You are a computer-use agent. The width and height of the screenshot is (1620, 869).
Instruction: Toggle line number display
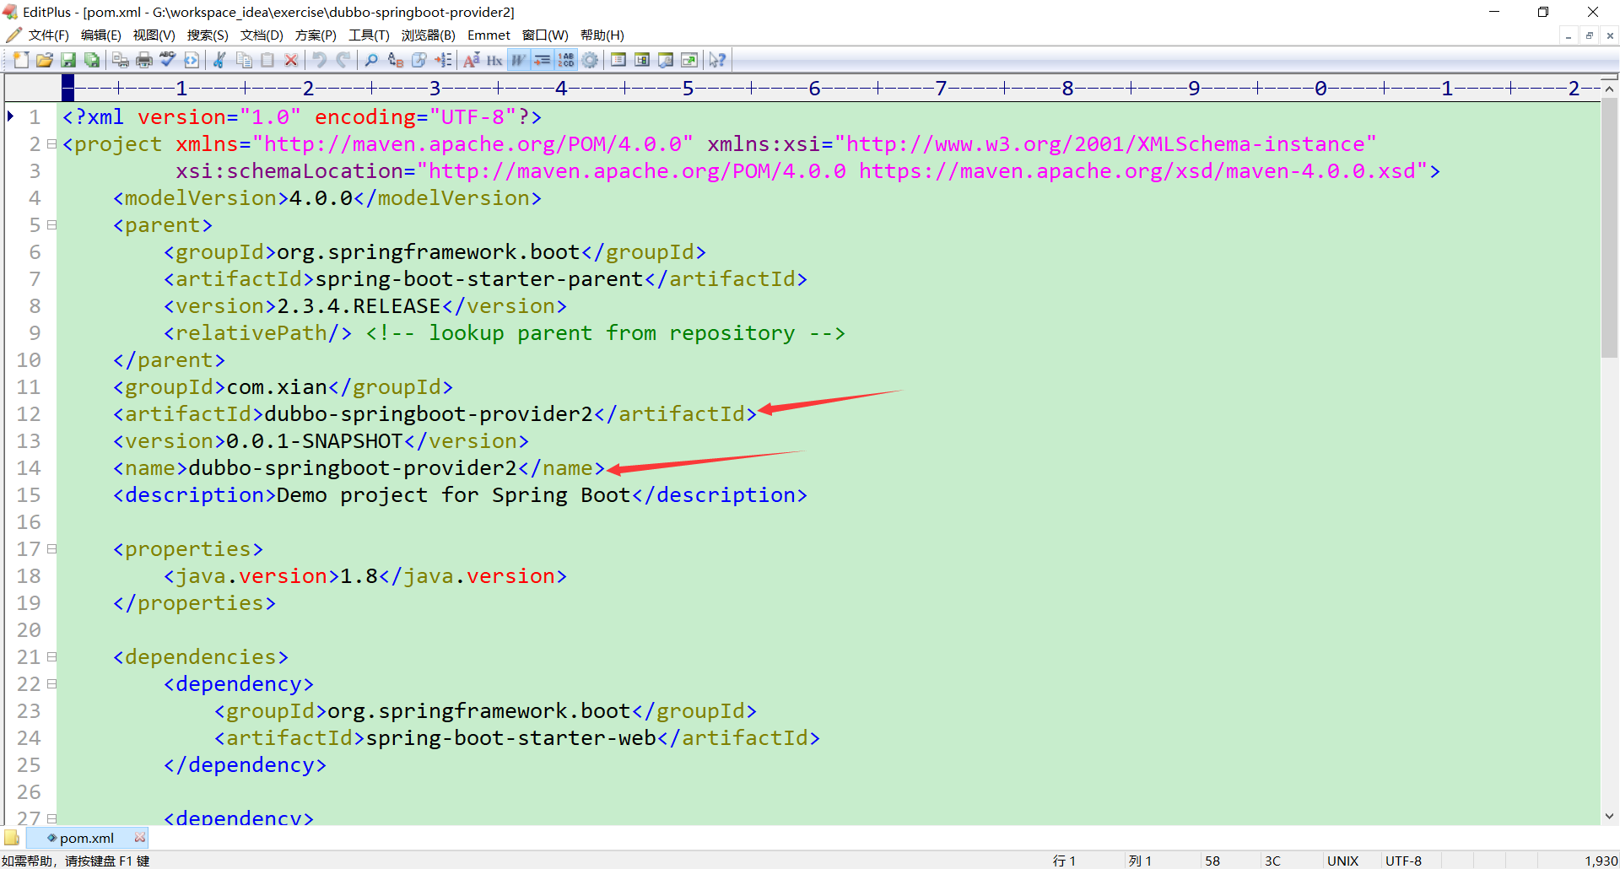point(566,60)
